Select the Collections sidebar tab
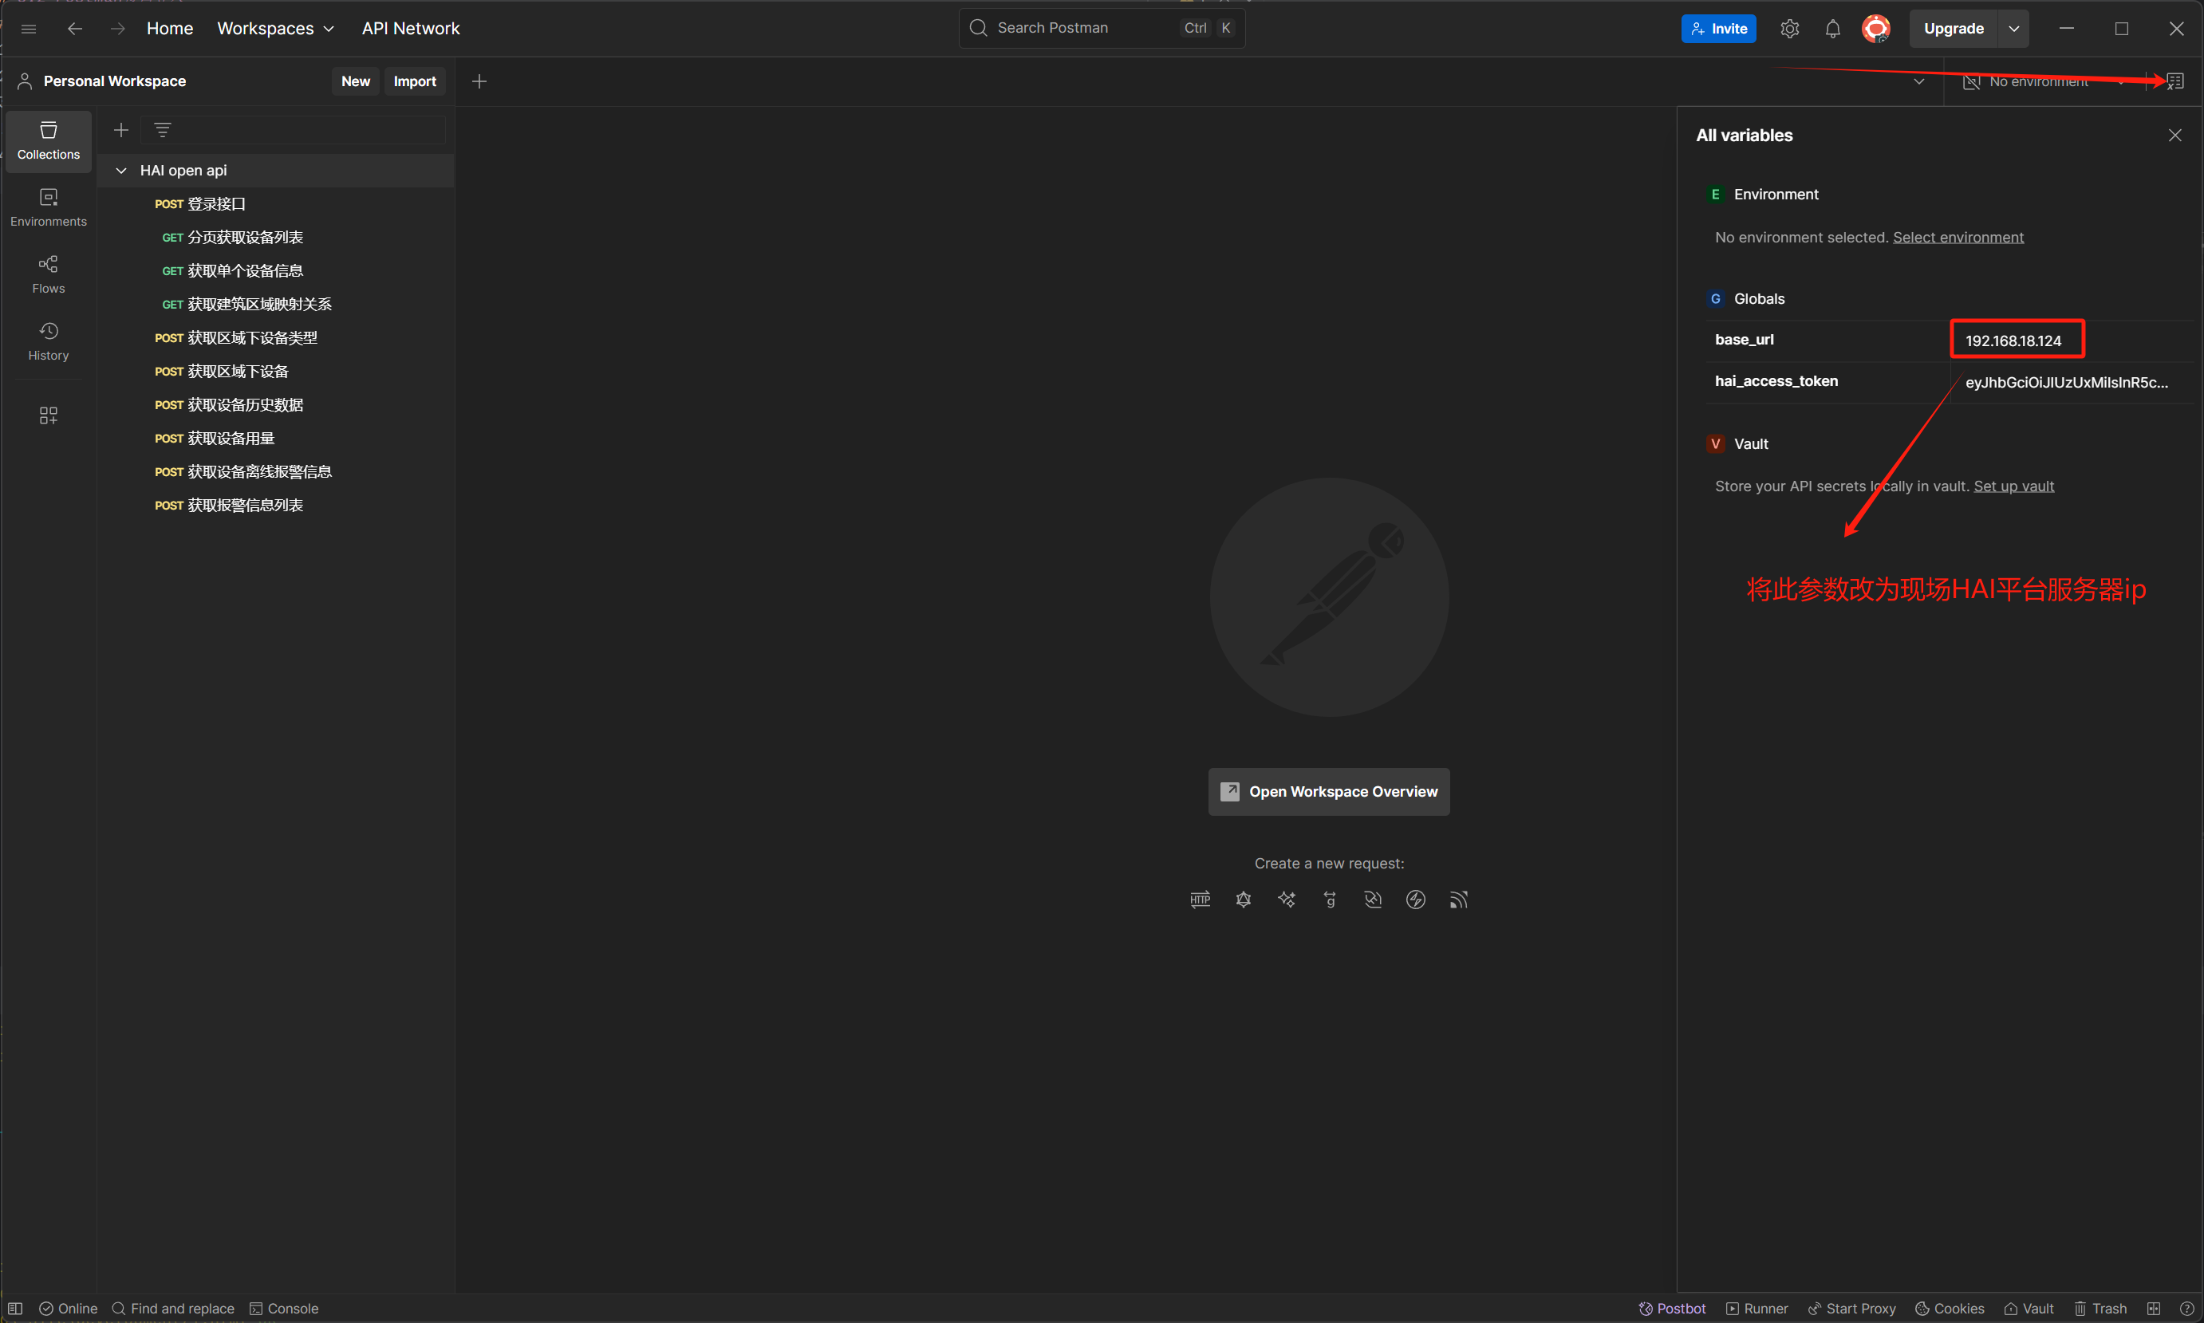Screen dimensions: 2204x1323 tap(48, 141)
